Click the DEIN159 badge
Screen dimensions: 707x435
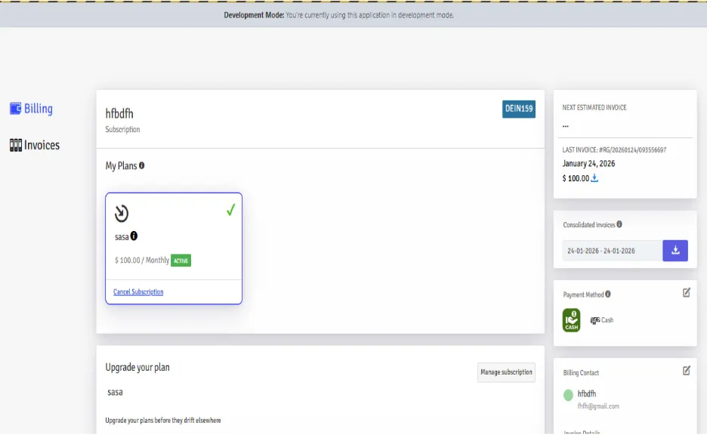pyautogui.click(x=518, y=109)
